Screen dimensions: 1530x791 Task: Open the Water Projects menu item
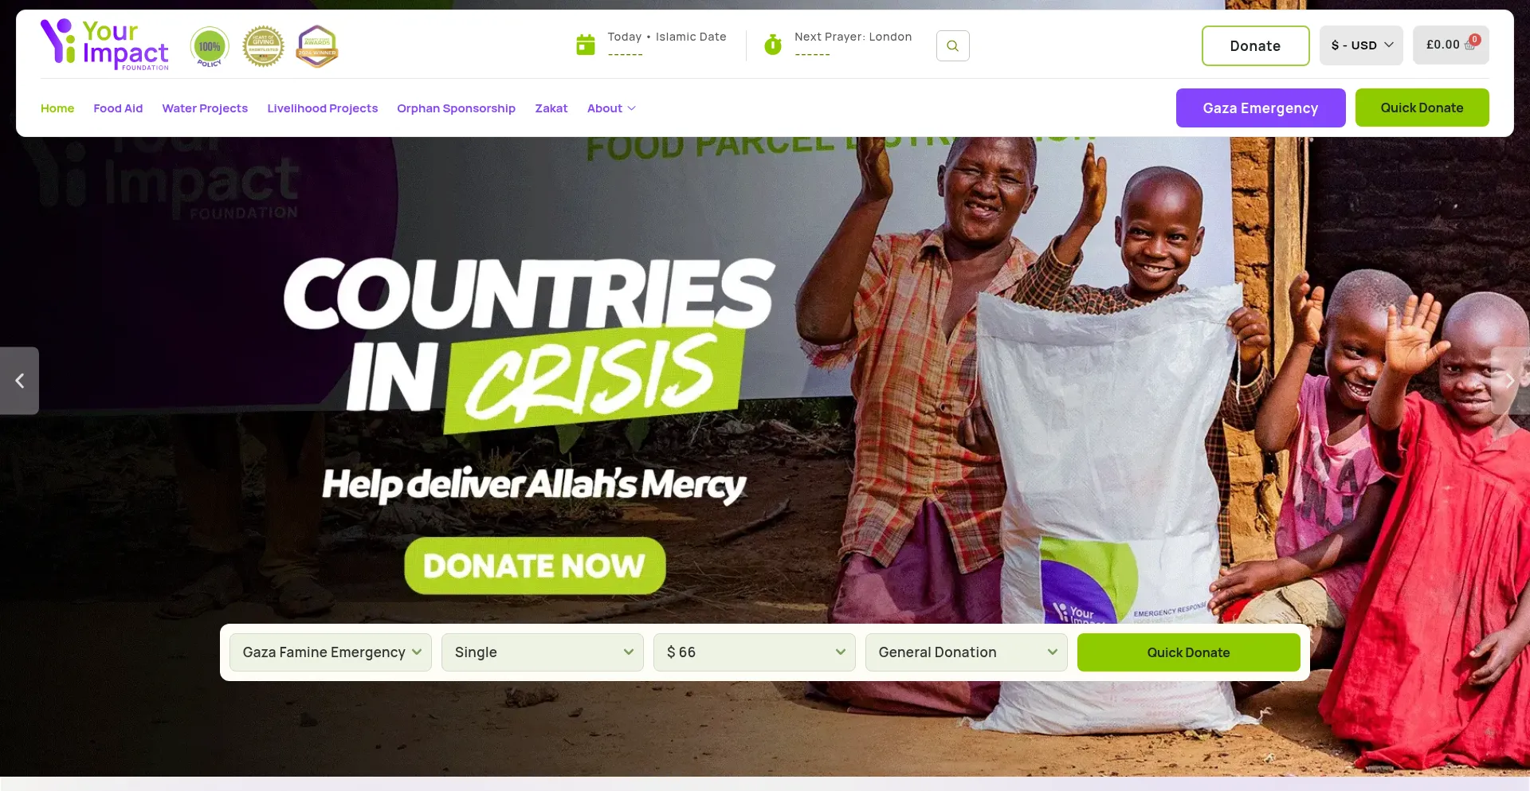click(205, 108)
